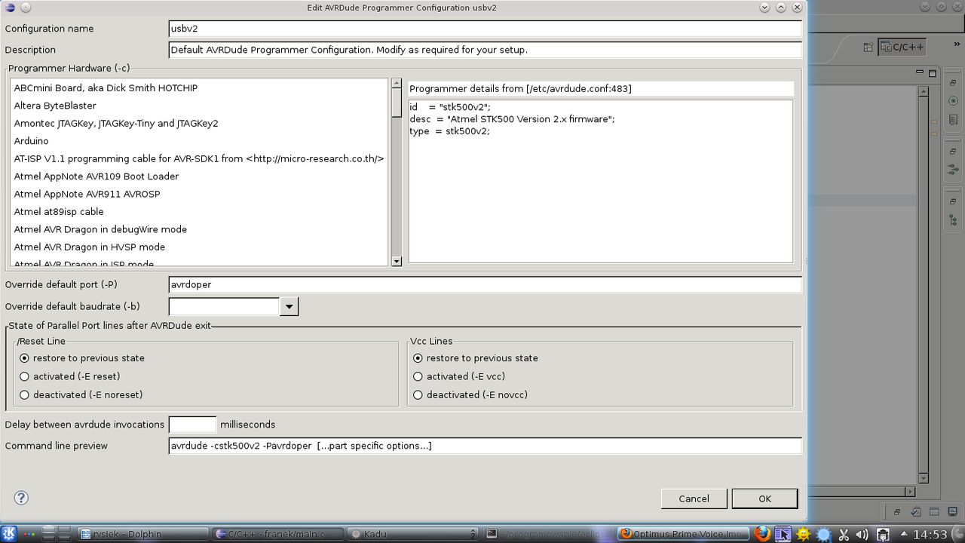The width and height of the screenshot is (965, 543).
Task: Click the Command line preview field
Action: [x=485, y=446]
